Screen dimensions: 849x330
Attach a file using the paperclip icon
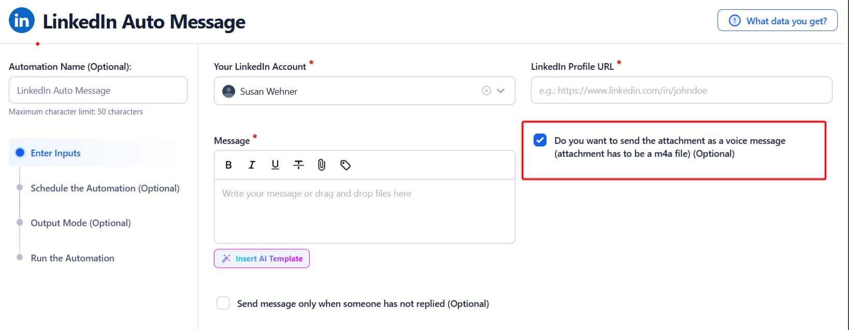click(322, 164)
